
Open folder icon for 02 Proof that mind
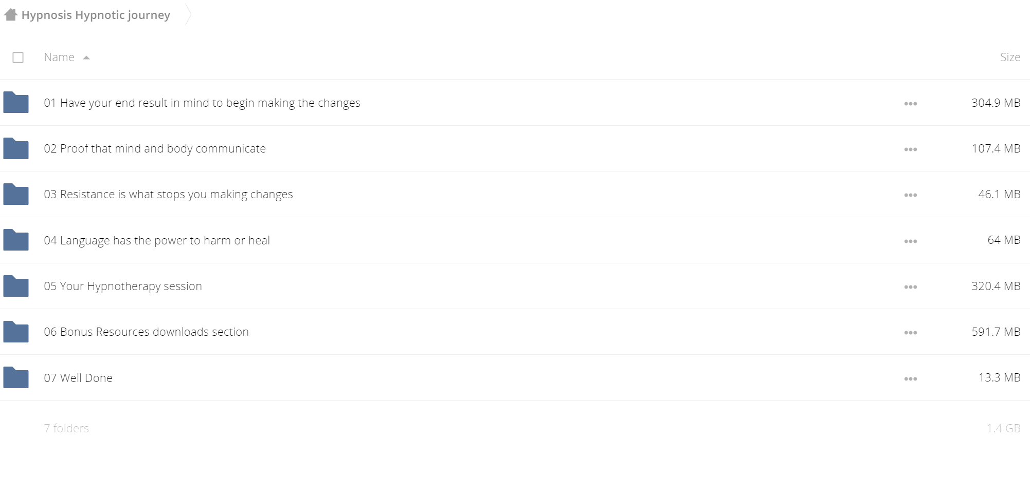[x=16, y=148]
